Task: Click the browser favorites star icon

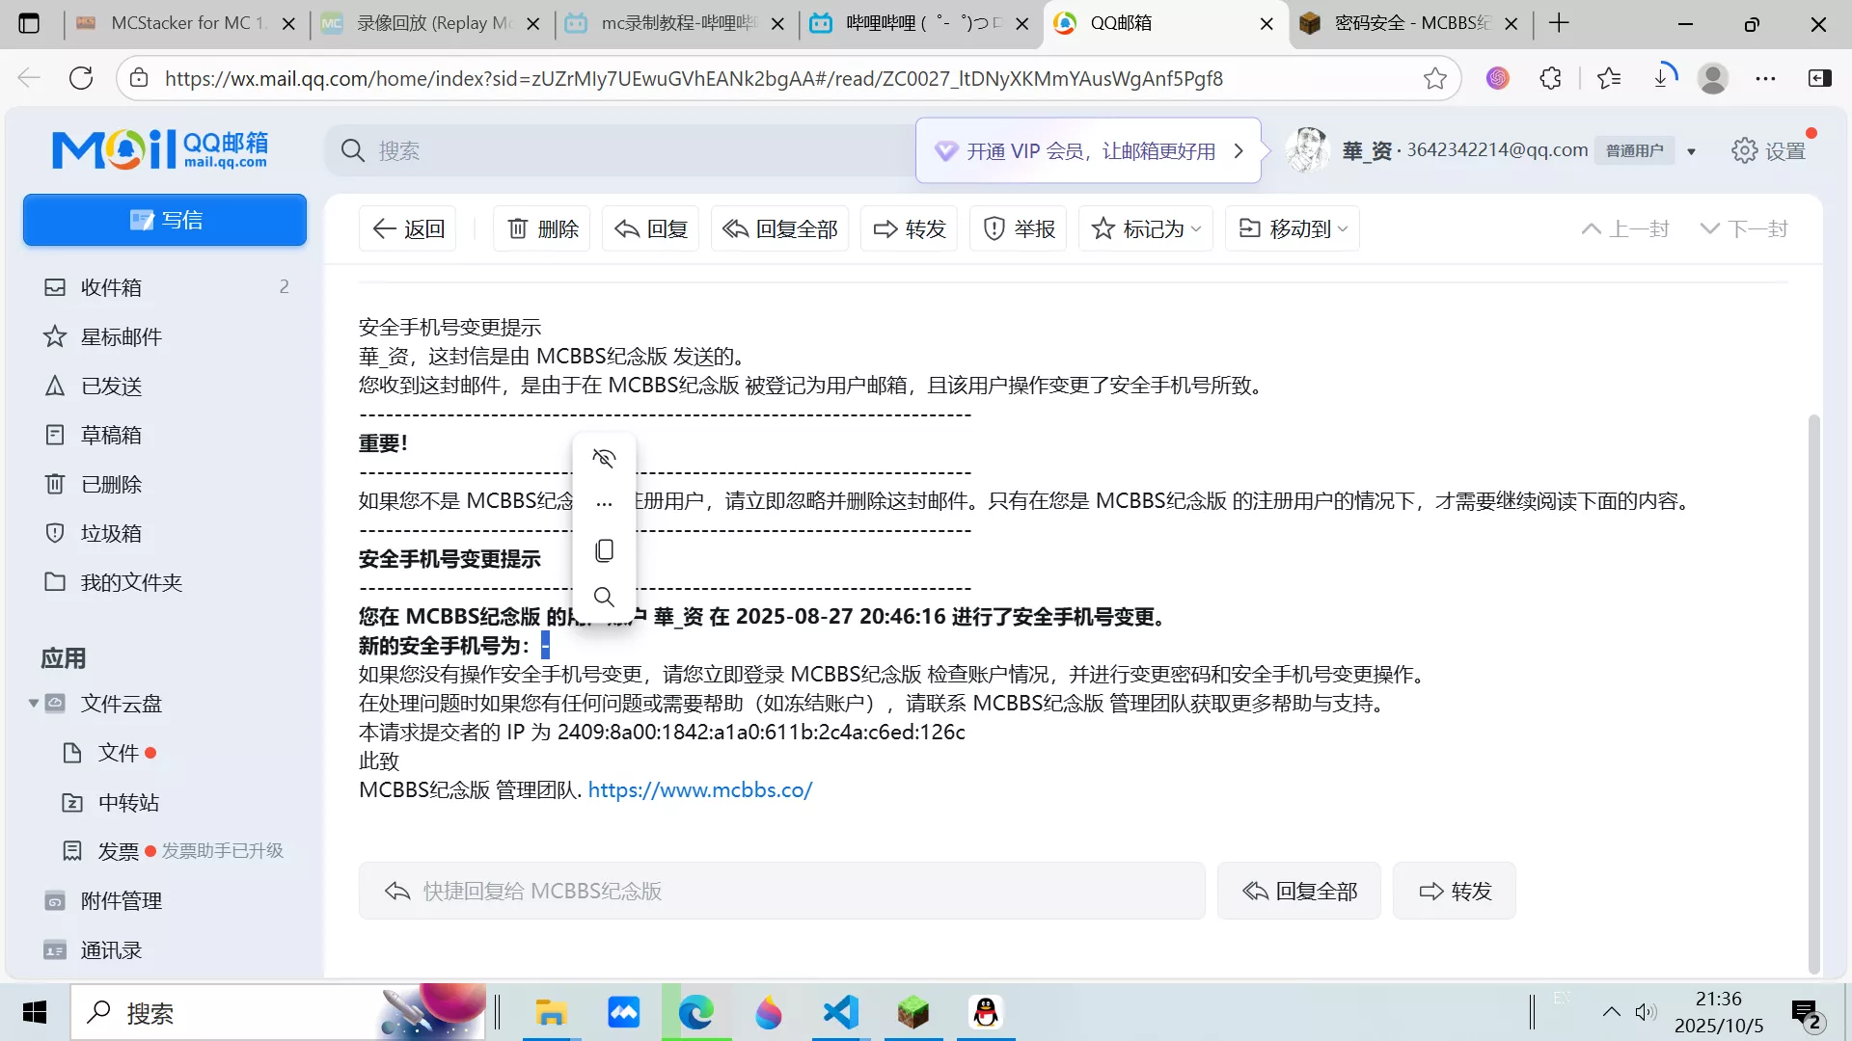Action: pos(1434,78)
